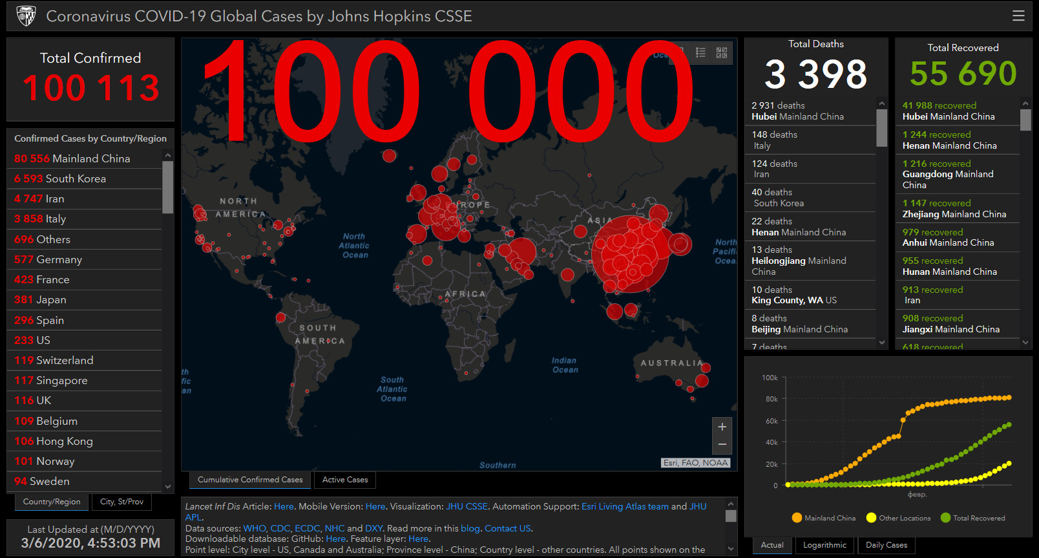This screenshot has width=1039, height=558.
Task: Toggle the Mainland China legend dot in chart
Action: click(x=797, y=518)
